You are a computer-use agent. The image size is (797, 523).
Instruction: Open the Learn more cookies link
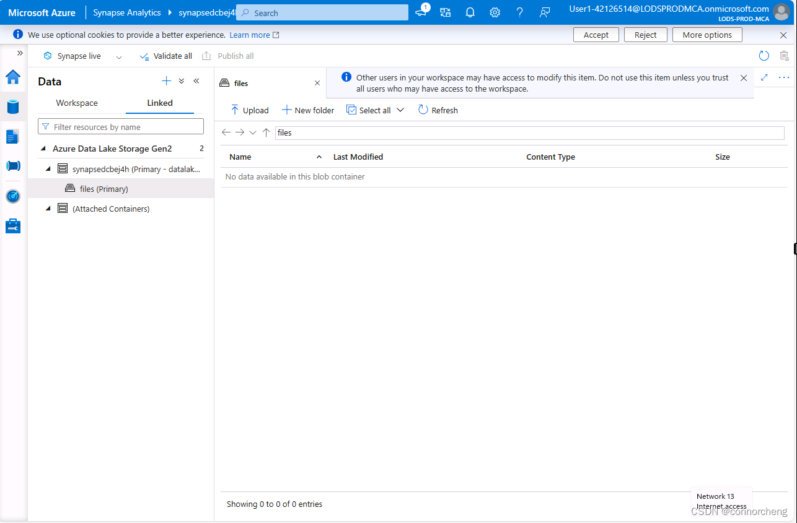254,35
